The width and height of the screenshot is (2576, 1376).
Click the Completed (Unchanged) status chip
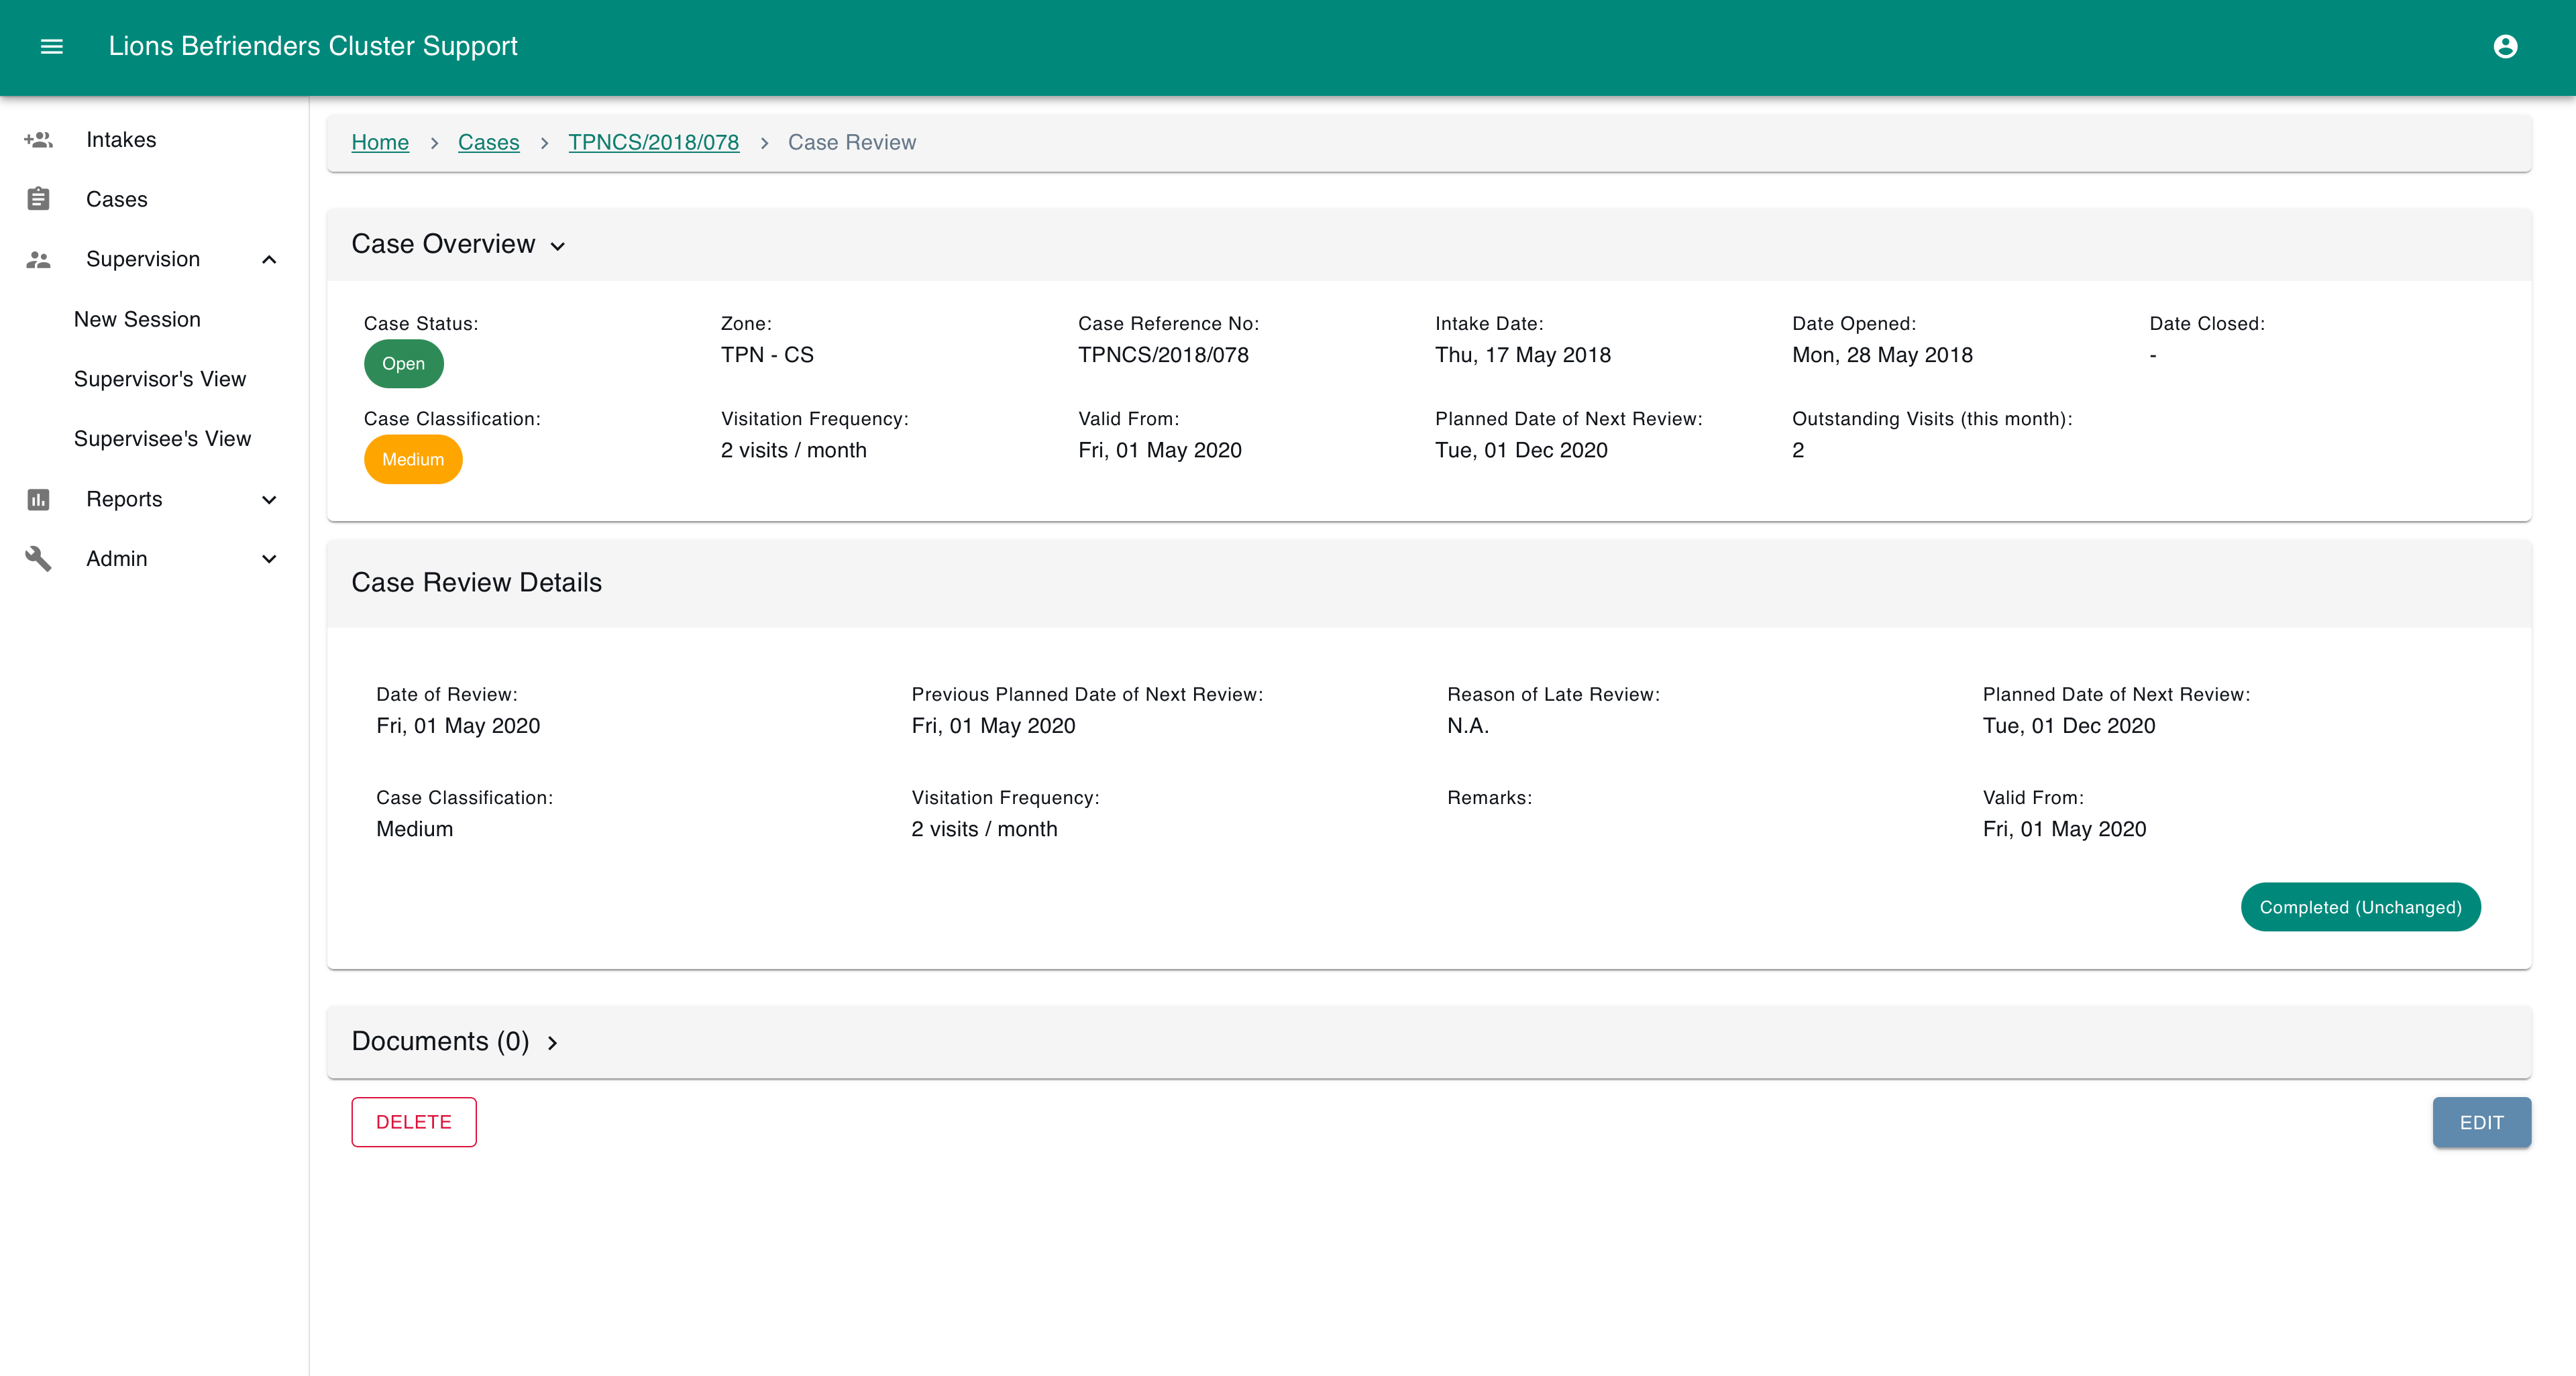pyautogui.click(x=2360, y=907)
